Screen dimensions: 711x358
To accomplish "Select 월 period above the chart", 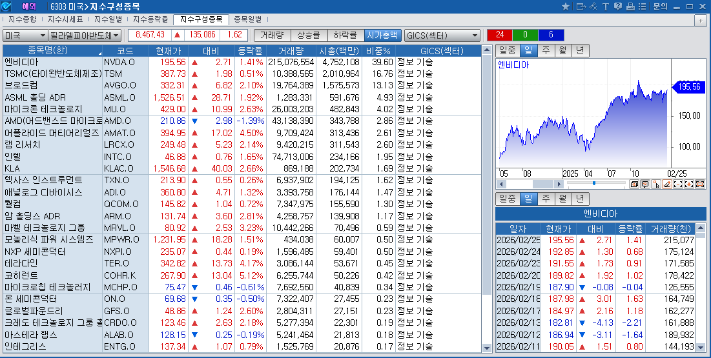I will 562,50.
